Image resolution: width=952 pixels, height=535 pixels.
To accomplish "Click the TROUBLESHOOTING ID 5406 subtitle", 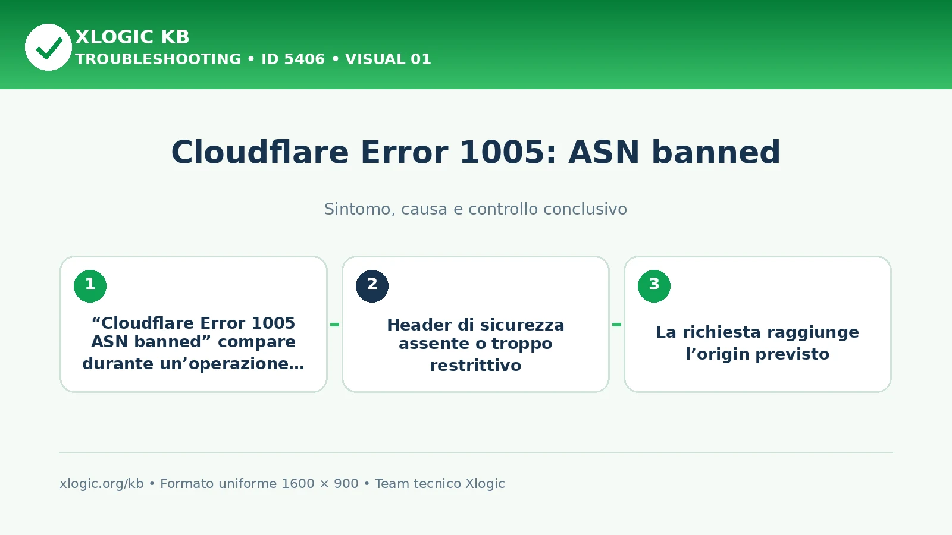I will pyautogui.click(x=253, y=59).
